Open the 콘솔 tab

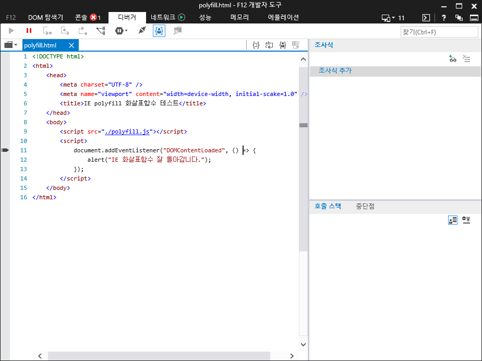pos(81,18)
